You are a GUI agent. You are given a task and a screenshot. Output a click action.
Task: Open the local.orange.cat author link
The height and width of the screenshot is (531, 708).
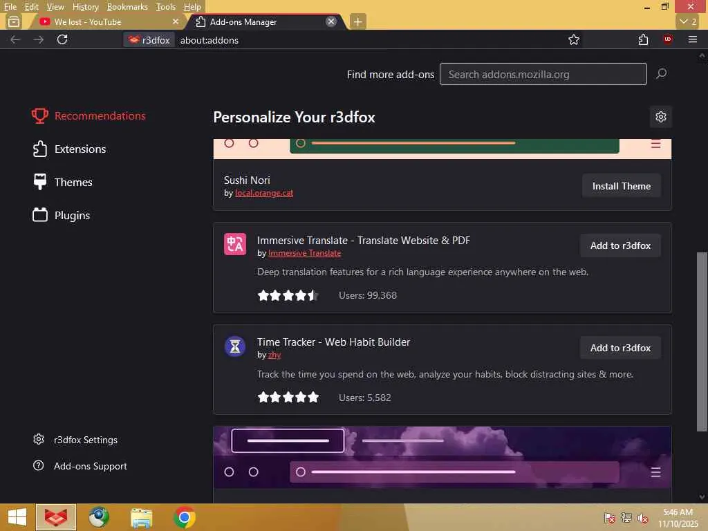point(264,194)
